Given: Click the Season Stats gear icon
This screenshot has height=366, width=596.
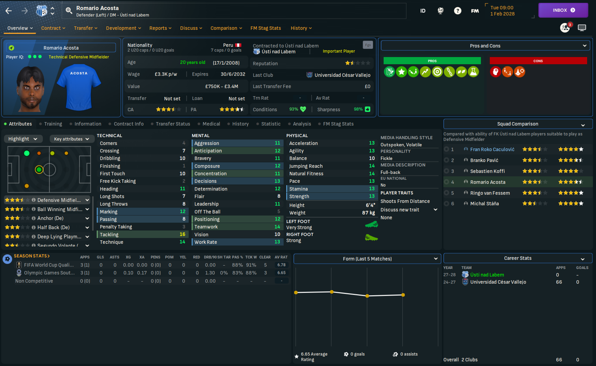Looking at the screenshot, I should coord(7,259).
